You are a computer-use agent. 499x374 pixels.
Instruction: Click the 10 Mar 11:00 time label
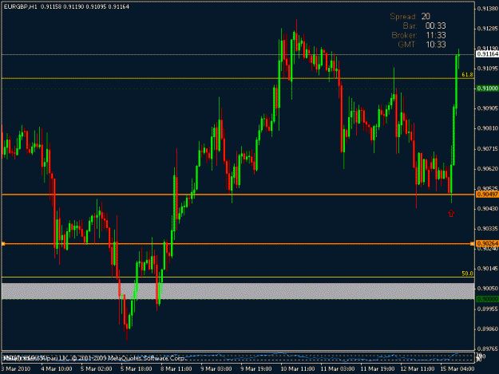(298, 369)
